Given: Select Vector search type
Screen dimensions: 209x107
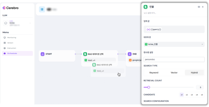Looking at the screenshot, I should pyautogui.click(x=174, y=73).
